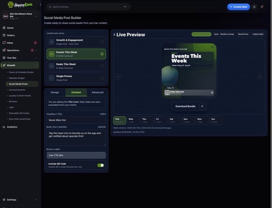Open Jobs page

click(11, 107)
